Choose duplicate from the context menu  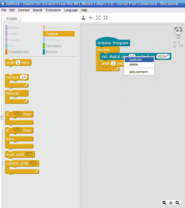139,59
